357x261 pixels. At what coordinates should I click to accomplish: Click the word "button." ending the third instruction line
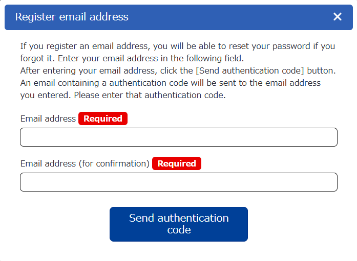(x=321, y=70)
